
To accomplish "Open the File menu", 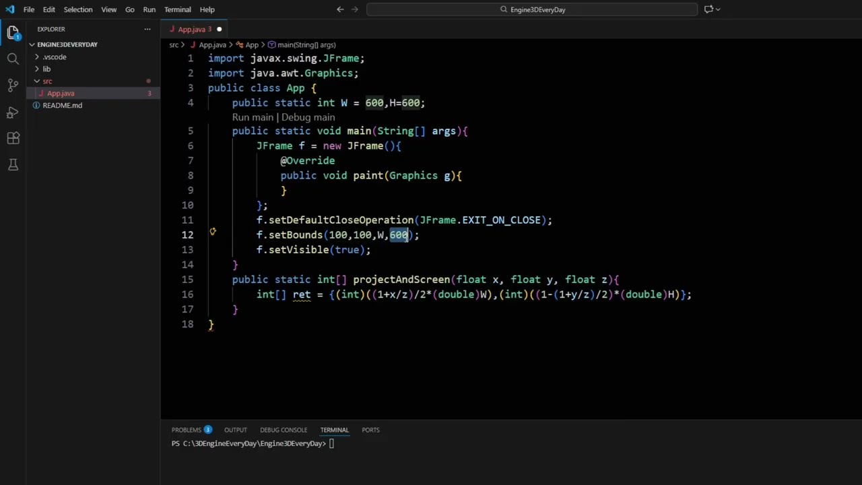I will 29,9.
